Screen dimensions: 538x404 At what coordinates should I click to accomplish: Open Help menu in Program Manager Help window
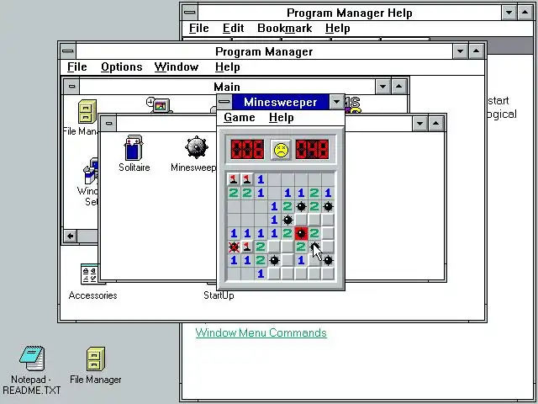pyautogui.click(x=338, y=28)
